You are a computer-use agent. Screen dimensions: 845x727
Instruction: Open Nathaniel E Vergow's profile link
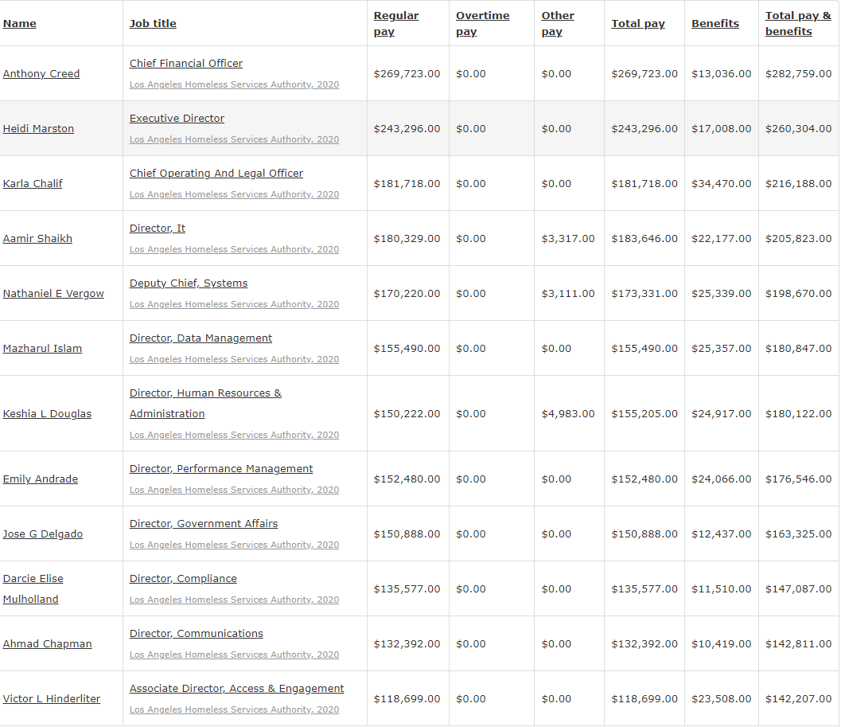tap(53, 293)
